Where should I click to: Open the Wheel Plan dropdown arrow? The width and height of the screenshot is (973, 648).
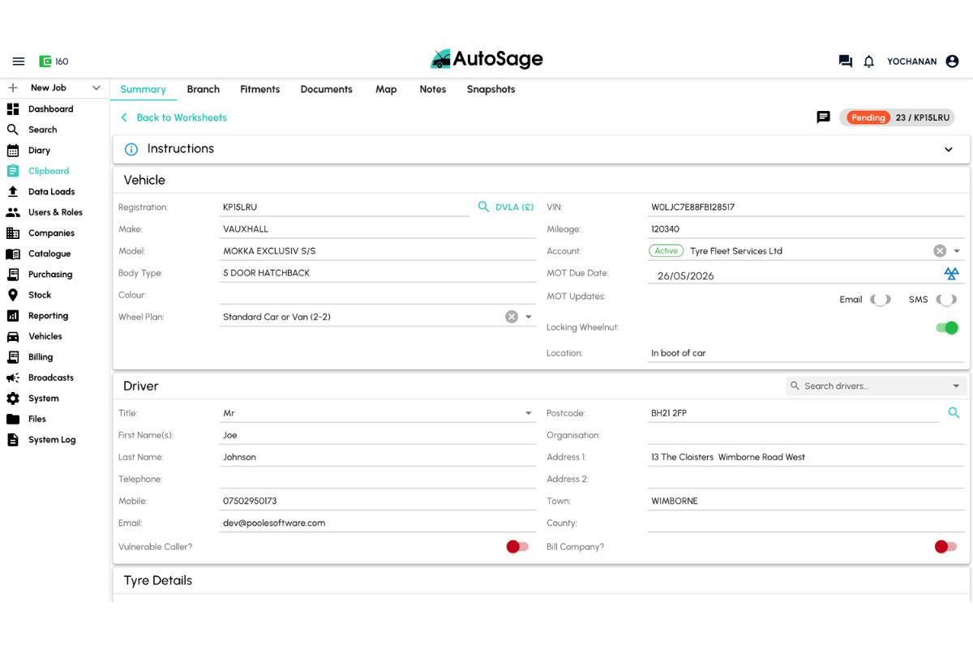click(x=529, y=317)
